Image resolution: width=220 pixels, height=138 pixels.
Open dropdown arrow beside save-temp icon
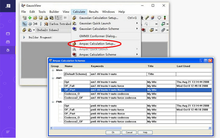(61, 18)
